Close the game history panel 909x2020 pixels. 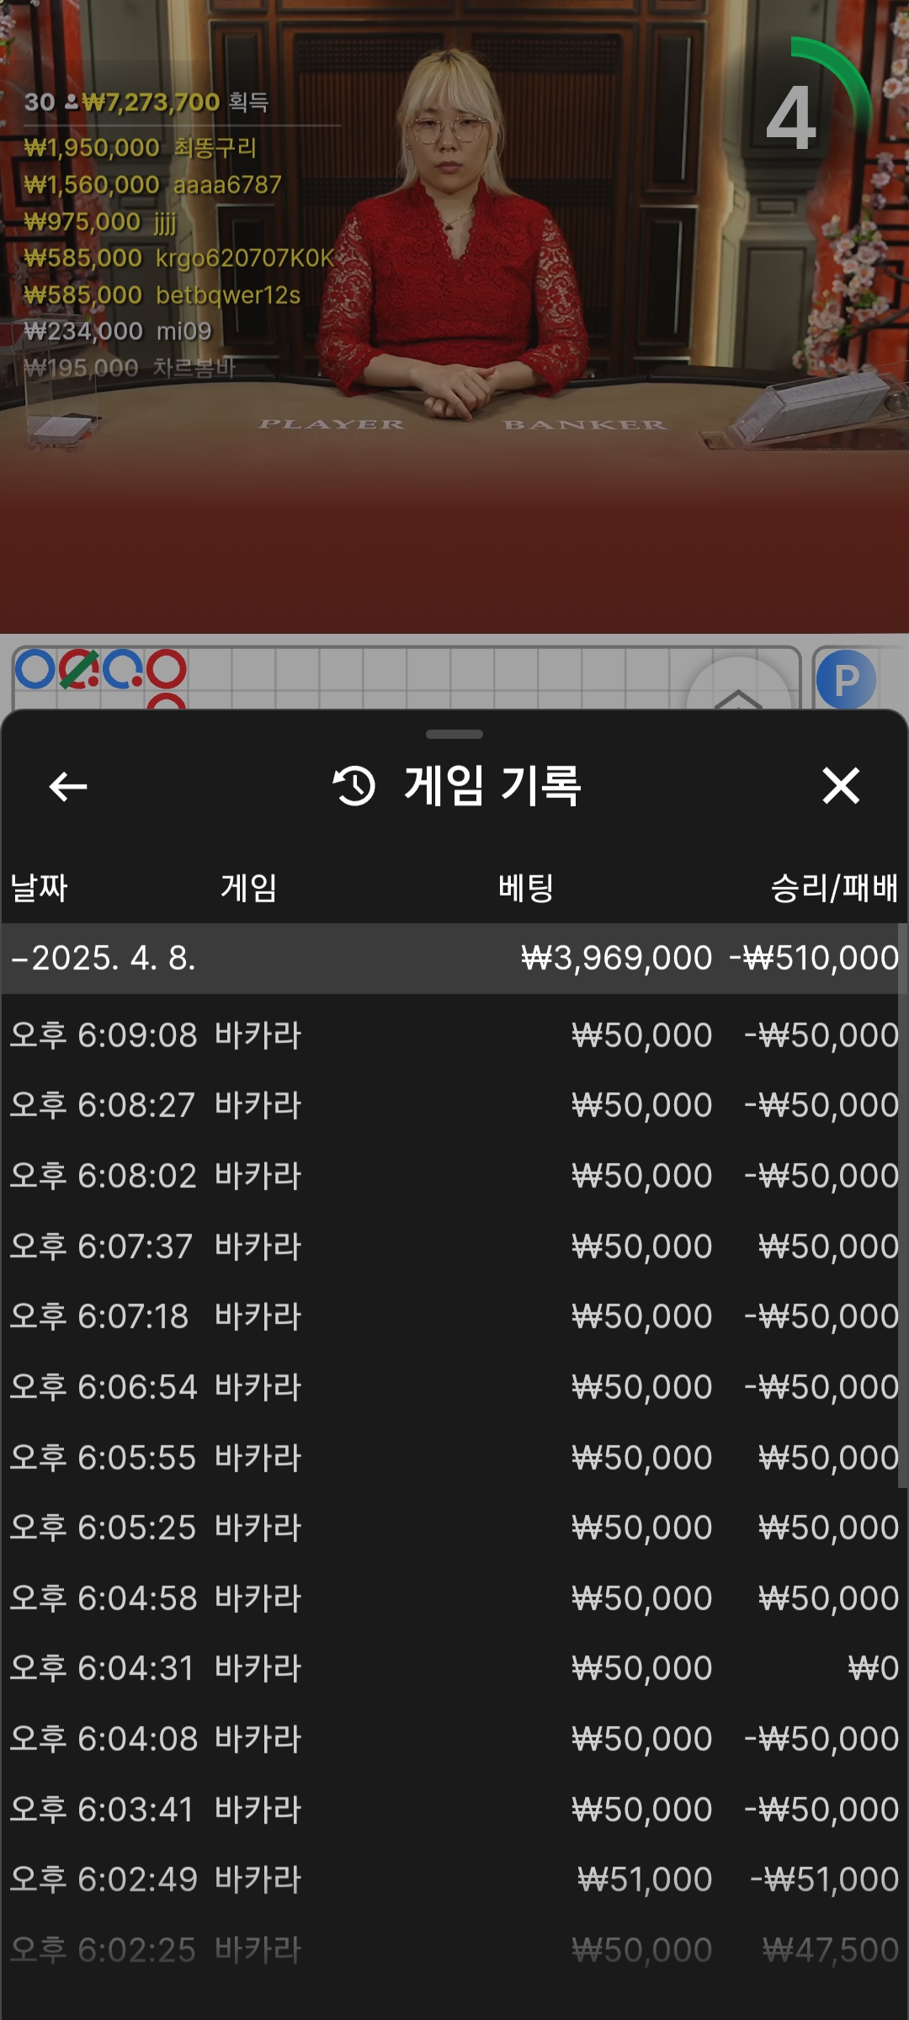point(840,786)
